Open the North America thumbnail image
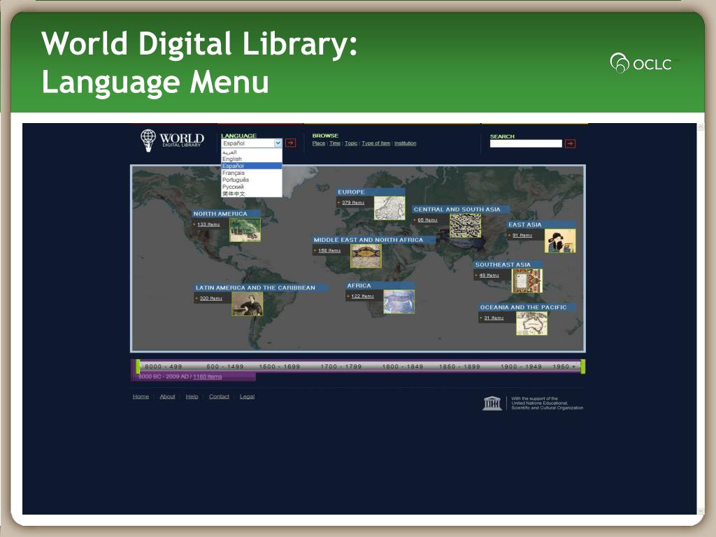The height and width of the screenshot is (537, 716). point(245,229)
